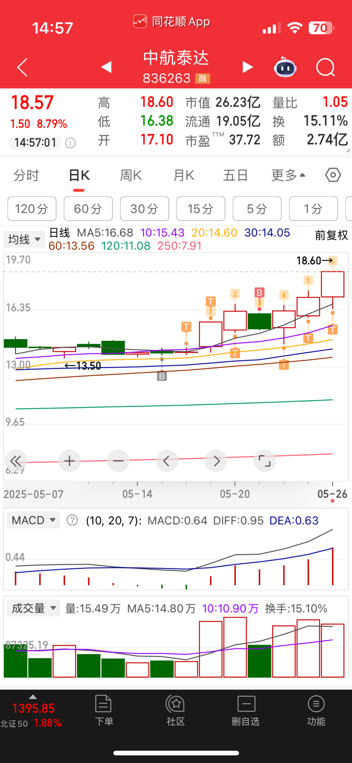
Task: Open chart settings hexagon icon
Action: point(333,175)
